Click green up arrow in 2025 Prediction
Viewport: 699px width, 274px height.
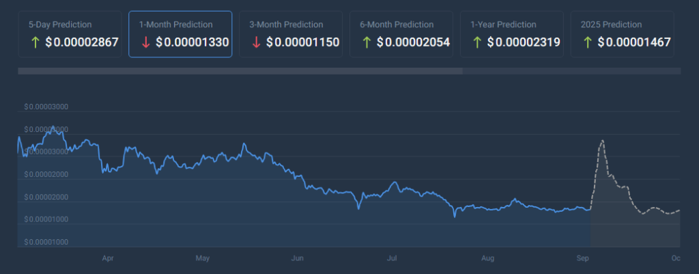588,42
